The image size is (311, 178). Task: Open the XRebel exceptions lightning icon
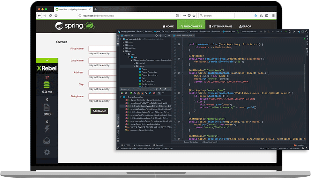pyautogui.click(x=47, y=129)
